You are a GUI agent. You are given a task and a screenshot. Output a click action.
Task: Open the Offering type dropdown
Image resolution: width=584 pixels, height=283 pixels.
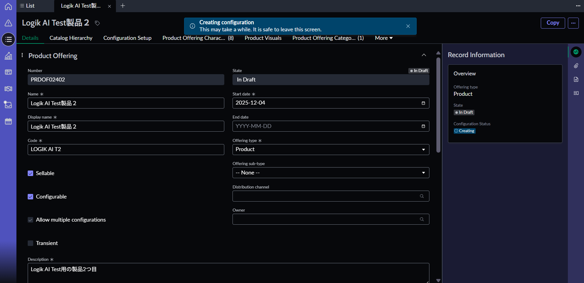coord(330,150)
